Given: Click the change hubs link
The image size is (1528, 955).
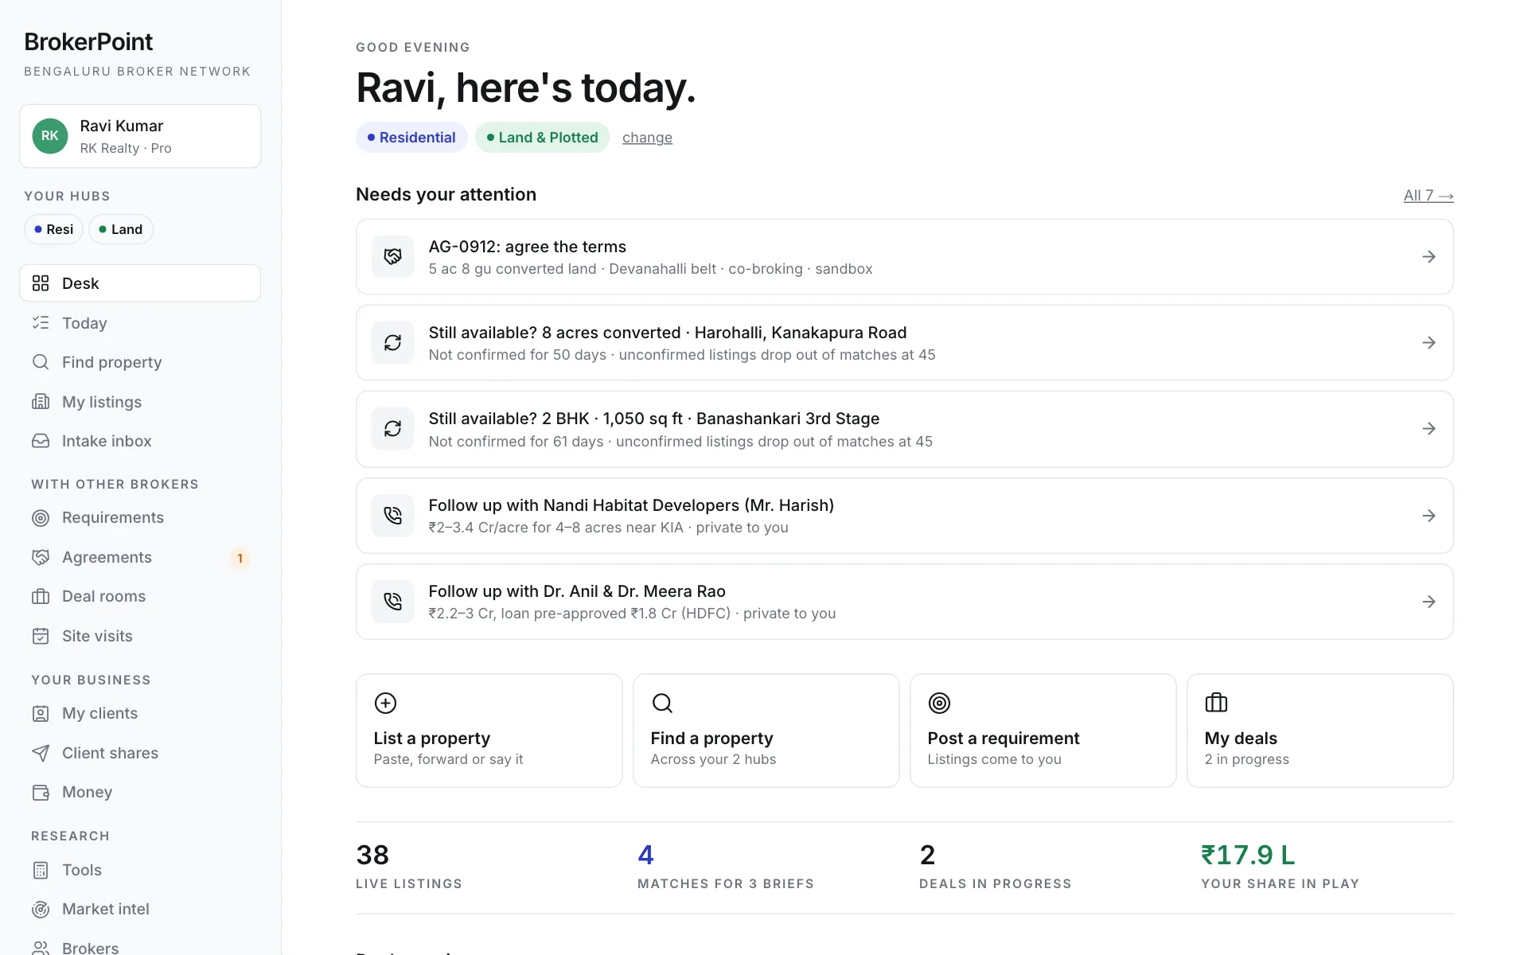Looking at the screenshot, I should click(x=647, y=138).
